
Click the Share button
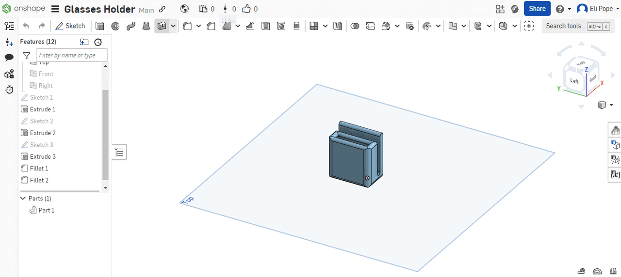537,9
